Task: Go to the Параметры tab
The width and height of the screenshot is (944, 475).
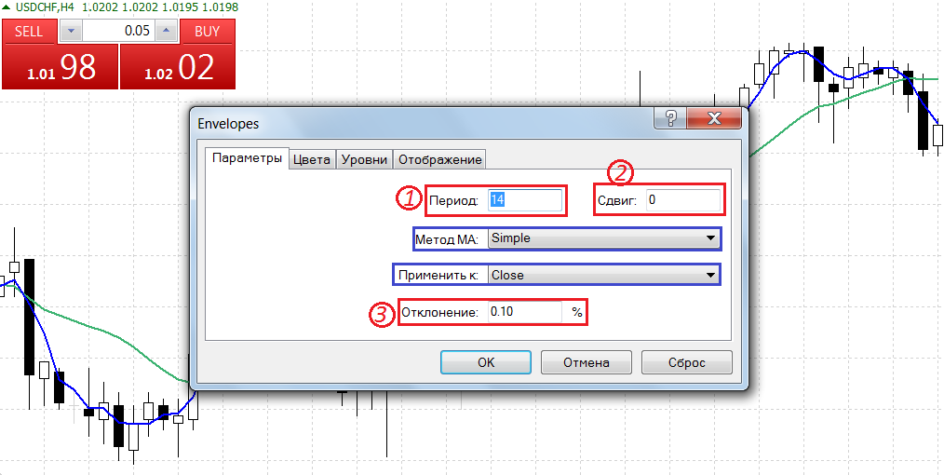Action: tap(247, 158)
